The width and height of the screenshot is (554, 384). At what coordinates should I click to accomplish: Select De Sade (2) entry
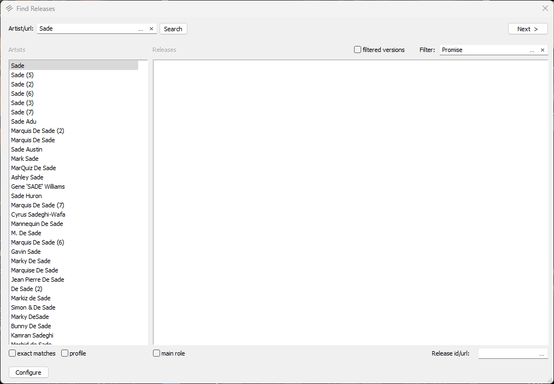pyautogui.click(x=74, y=289)
